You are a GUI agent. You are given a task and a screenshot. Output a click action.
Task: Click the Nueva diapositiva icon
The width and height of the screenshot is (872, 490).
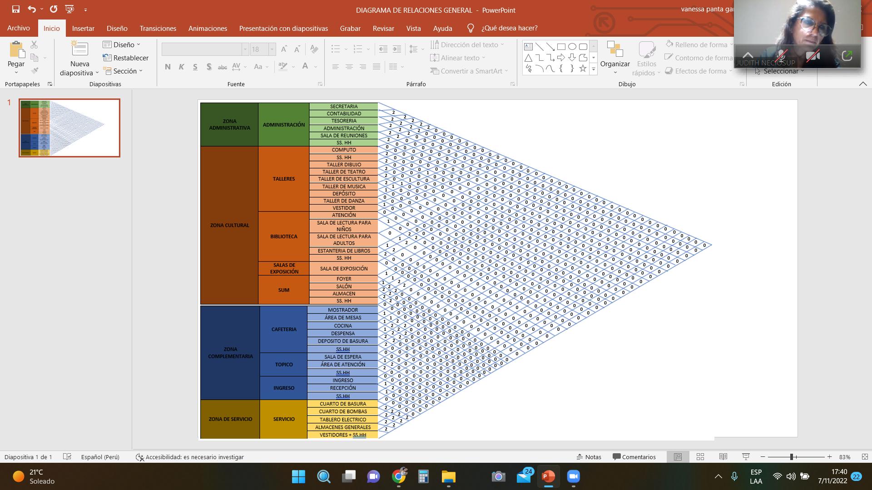79,49
